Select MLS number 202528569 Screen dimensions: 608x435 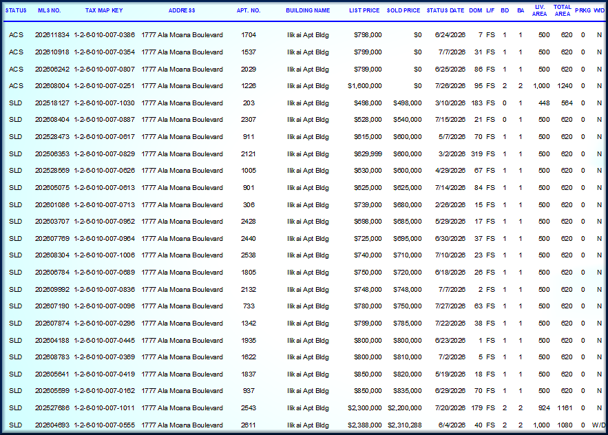tap(52, 171)
